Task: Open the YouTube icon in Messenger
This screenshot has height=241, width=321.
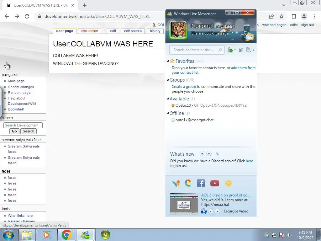Action: [214, 183]
